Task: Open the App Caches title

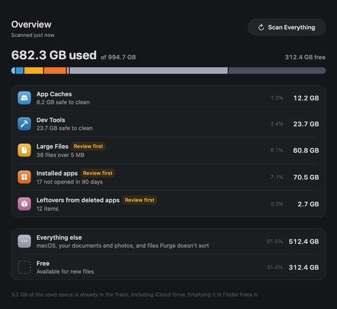Action: click(x=54, y=94)
